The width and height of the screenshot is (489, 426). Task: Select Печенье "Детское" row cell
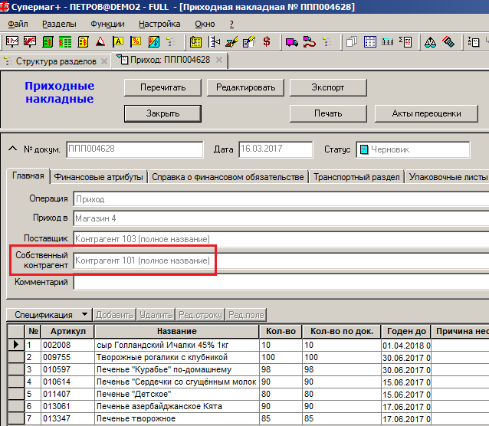(177, 394)
